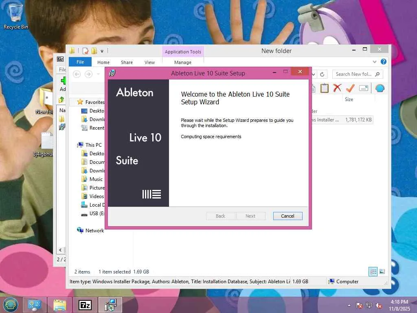
Task: Switch to 7-Zip from the taskbar
Action: 85,305
